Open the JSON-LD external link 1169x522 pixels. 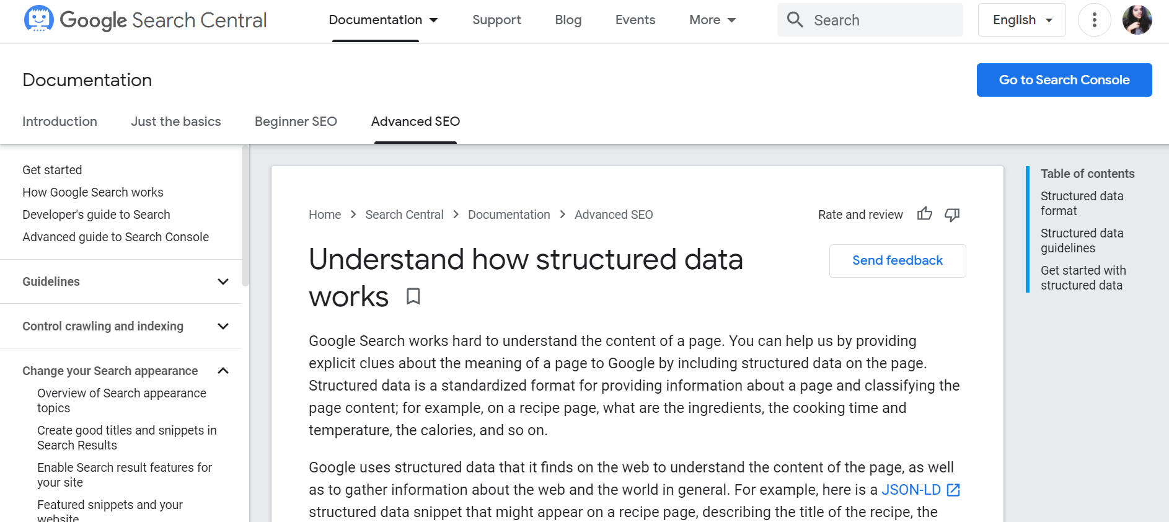920,490
